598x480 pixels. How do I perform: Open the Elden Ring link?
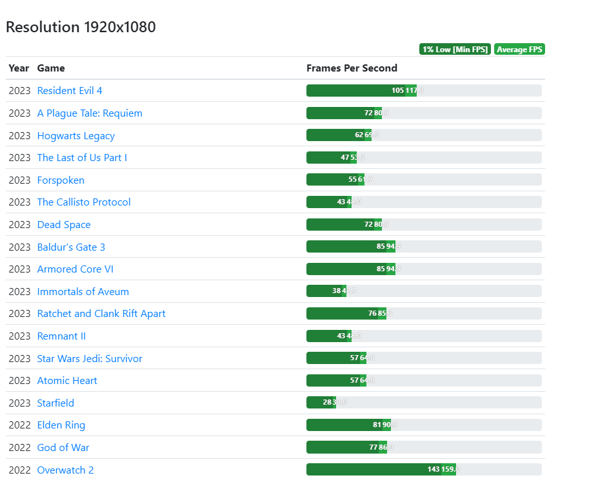(x=61, y=425)
